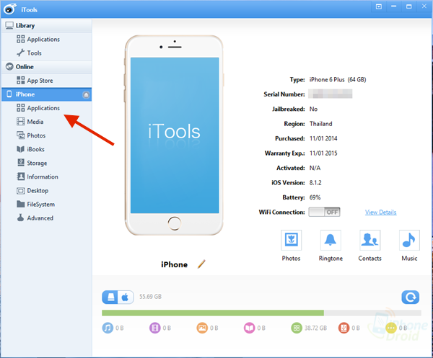Maximize the iTools window
Screen dimensions: 433x358
point(409,6)
